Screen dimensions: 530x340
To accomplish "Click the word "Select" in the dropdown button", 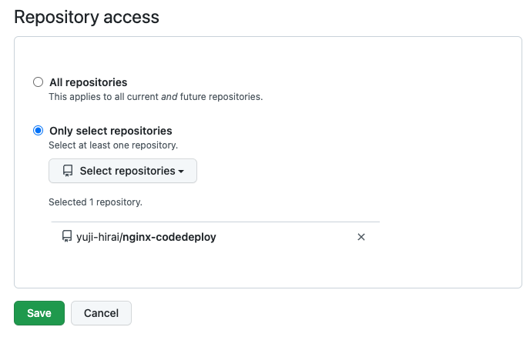I will (96, 171).
